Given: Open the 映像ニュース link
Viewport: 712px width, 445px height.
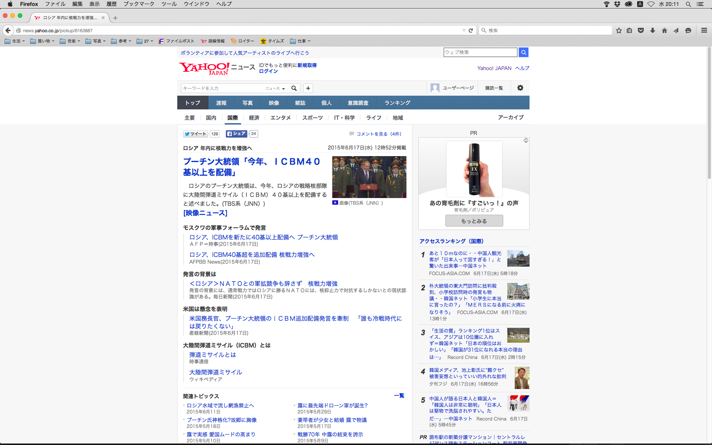Looking at the screenshot, I should (205, 213).
